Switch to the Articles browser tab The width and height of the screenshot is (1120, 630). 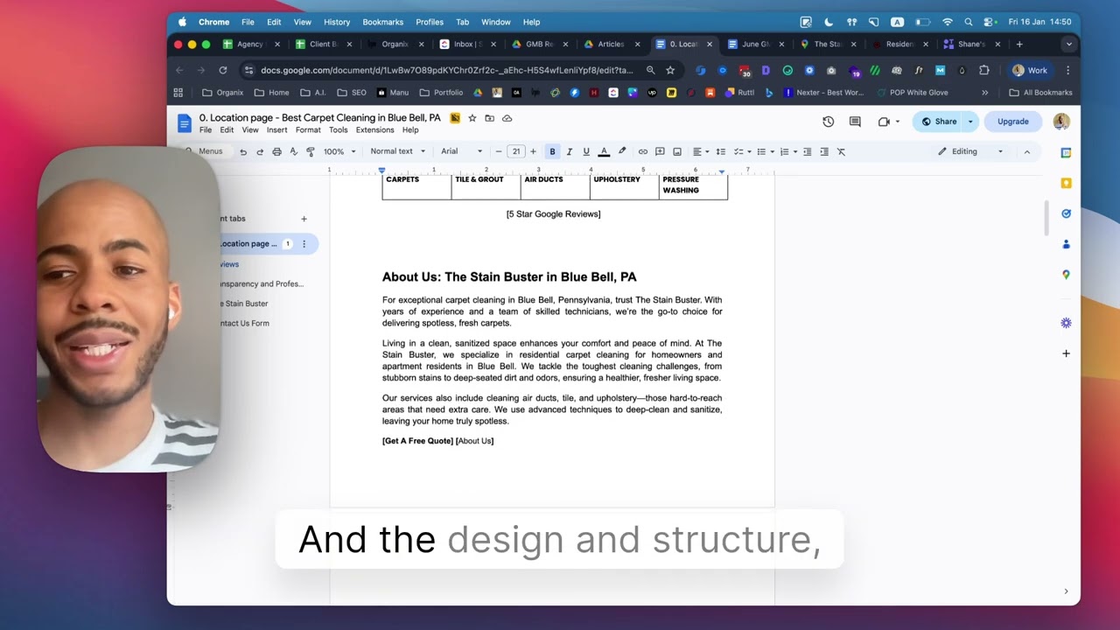click(x=611, y=44)
